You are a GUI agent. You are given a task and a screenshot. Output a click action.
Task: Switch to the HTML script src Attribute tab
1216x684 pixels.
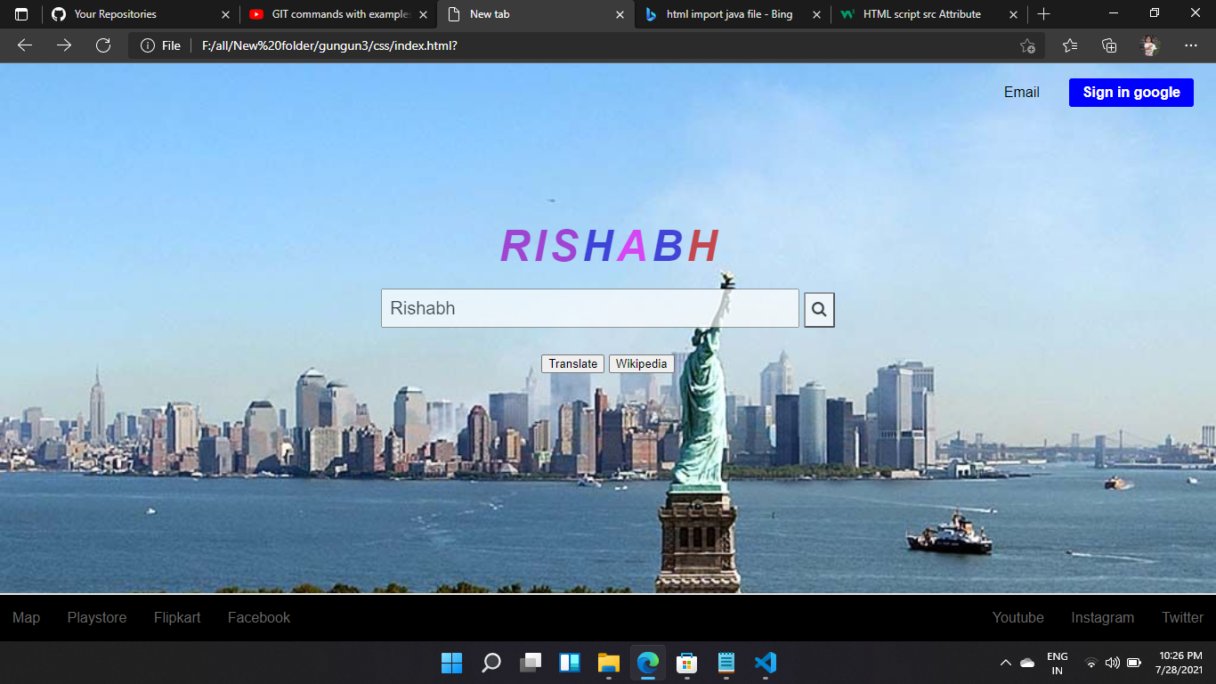(x=921, y=14)
